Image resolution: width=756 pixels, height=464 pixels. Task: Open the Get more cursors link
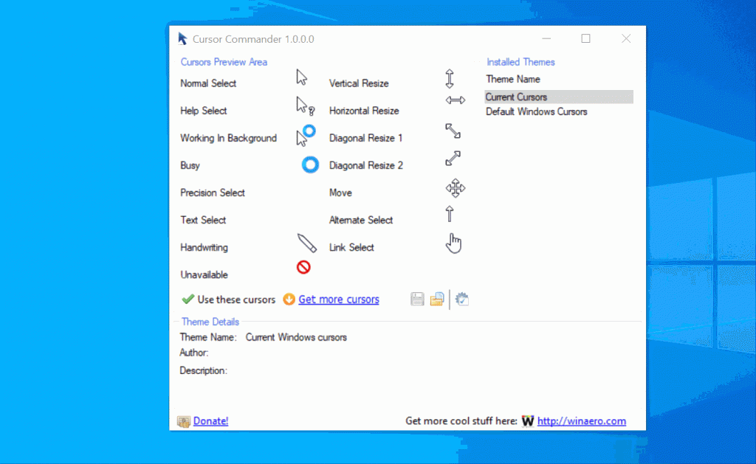[338, 299]
